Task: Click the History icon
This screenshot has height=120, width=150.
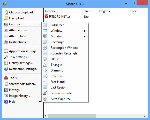Action: [6, 90]
